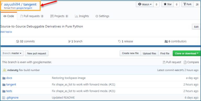This screenshot has width=201, height=101.
Task: Click the fork icon on Fork
Action: [185, 4]
